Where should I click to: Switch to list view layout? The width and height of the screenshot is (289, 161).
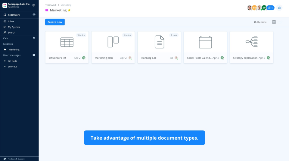pyautogui.click(x=280, y=22)
